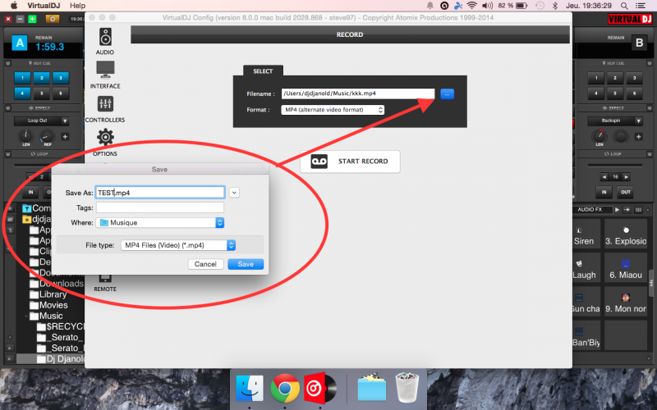
Task: Open Spotlight search in menu bar
Action: (x=624, y=6)
